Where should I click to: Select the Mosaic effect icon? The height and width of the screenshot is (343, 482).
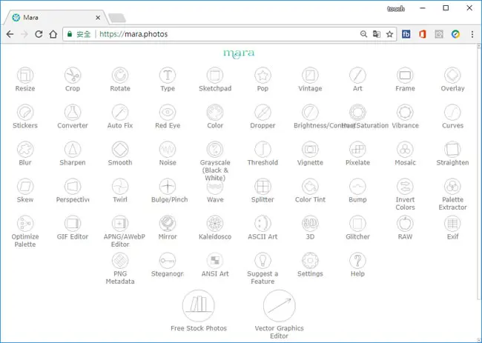tap(405, 149)
